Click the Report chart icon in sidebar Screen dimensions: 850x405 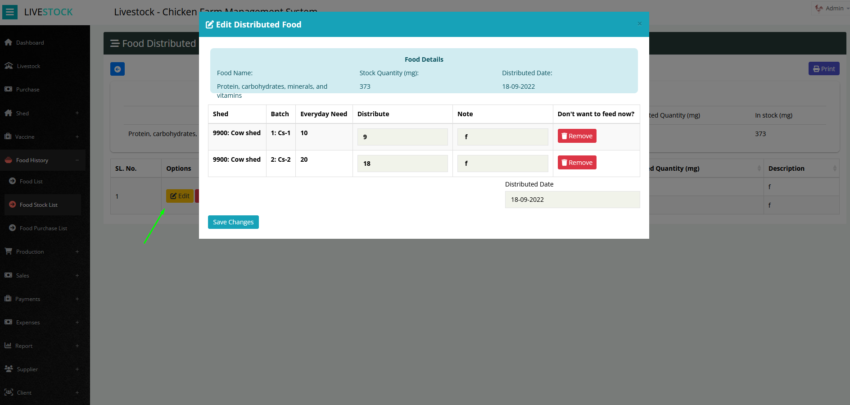click(x=8, y=346)
